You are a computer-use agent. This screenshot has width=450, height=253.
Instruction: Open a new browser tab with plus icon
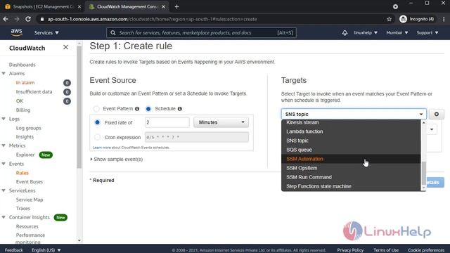[176, 6]
